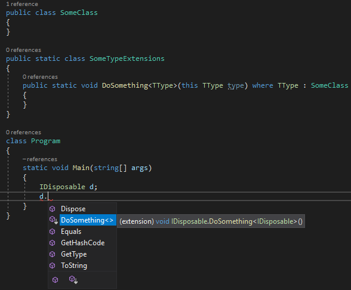Click the extension signature tooltip for DoSomething
The image size is (351, 290).
(x=211, y=221)
